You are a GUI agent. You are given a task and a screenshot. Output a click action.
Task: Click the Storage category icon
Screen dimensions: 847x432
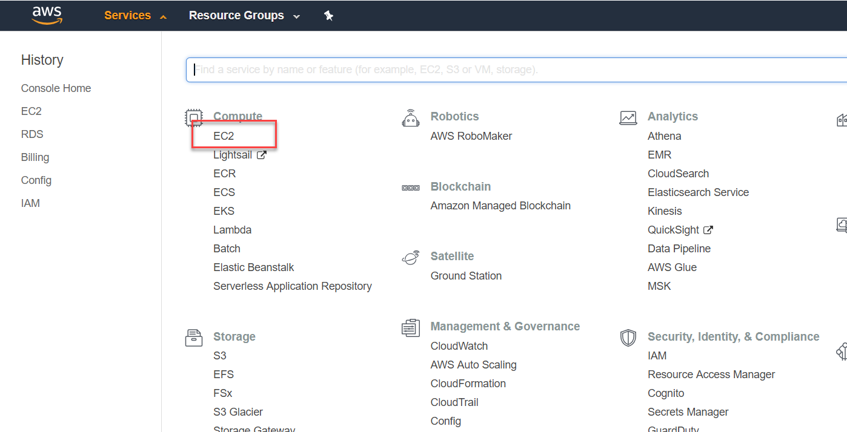click(x=194, y=337)
